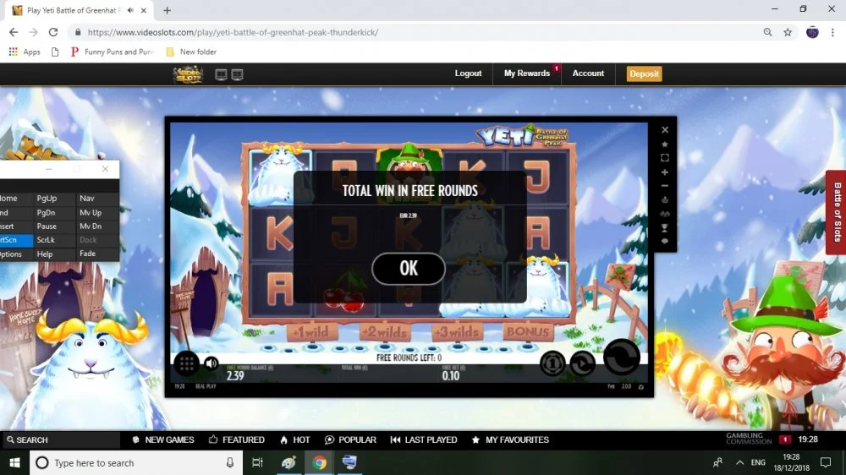This screenshot has width=846, height=475.
Task: Click the Windows taskbar search box
Action: point(135,462)
